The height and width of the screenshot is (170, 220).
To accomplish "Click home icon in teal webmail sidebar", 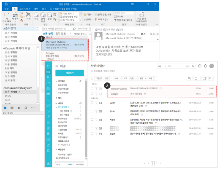I will pyautogui.click(x=48, y=66).
